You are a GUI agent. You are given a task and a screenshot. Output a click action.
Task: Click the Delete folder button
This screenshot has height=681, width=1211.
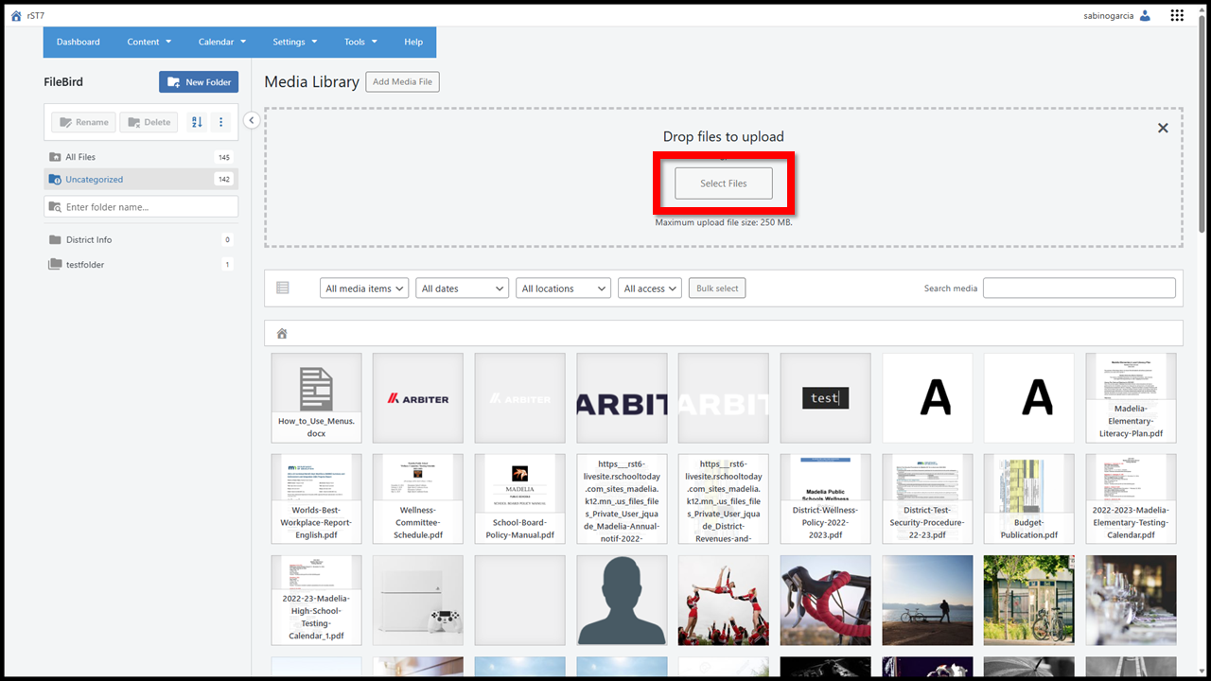point(149,122)
